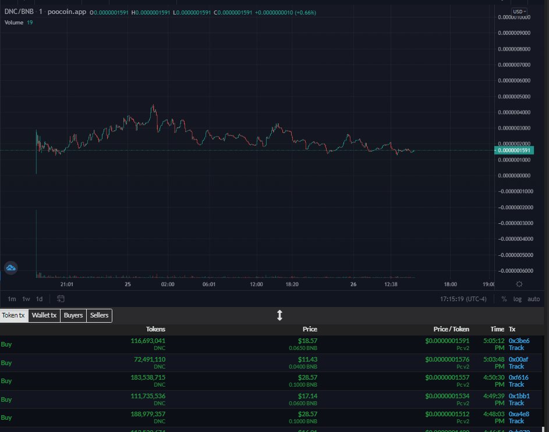Image resolution: width=549 pixels, height=432 pixels.
Task: Click the $11.43 price cell
Action: click(307, 359)
